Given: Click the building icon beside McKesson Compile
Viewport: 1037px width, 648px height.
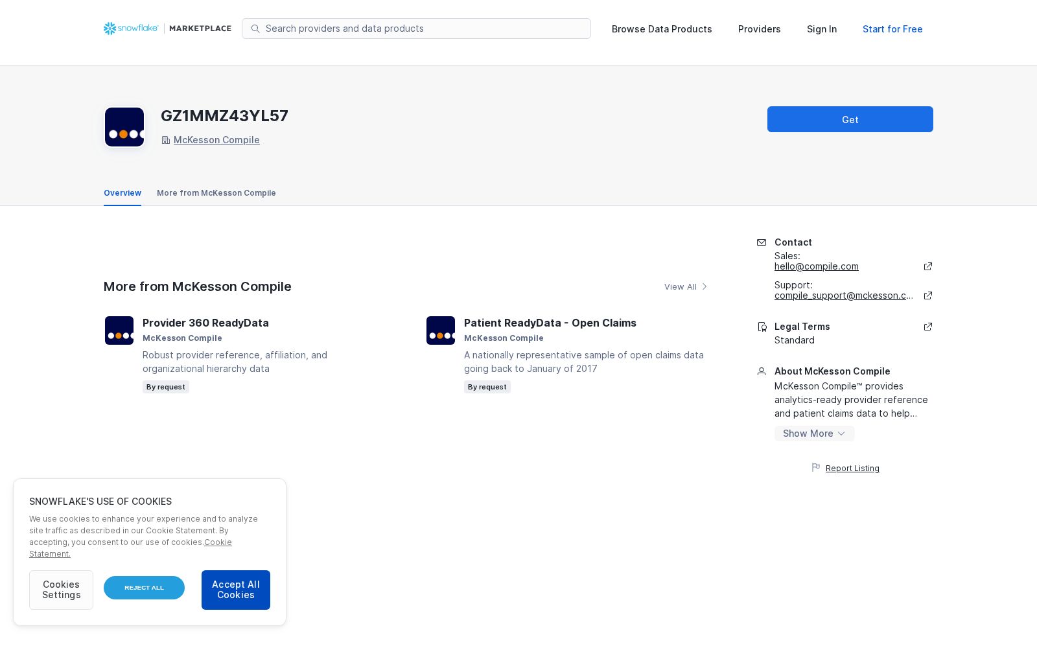Looking at the screenshot, I should coord(166,140).
